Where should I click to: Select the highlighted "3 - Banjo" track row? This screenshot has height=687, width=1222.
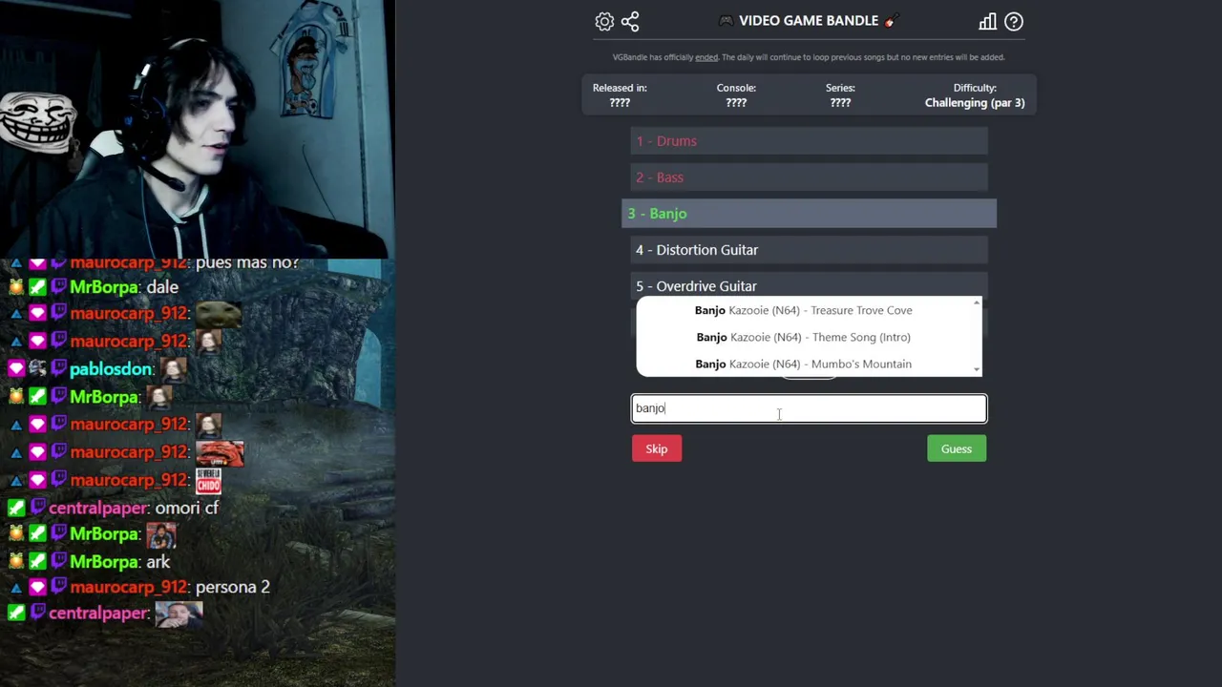(809, 214)
